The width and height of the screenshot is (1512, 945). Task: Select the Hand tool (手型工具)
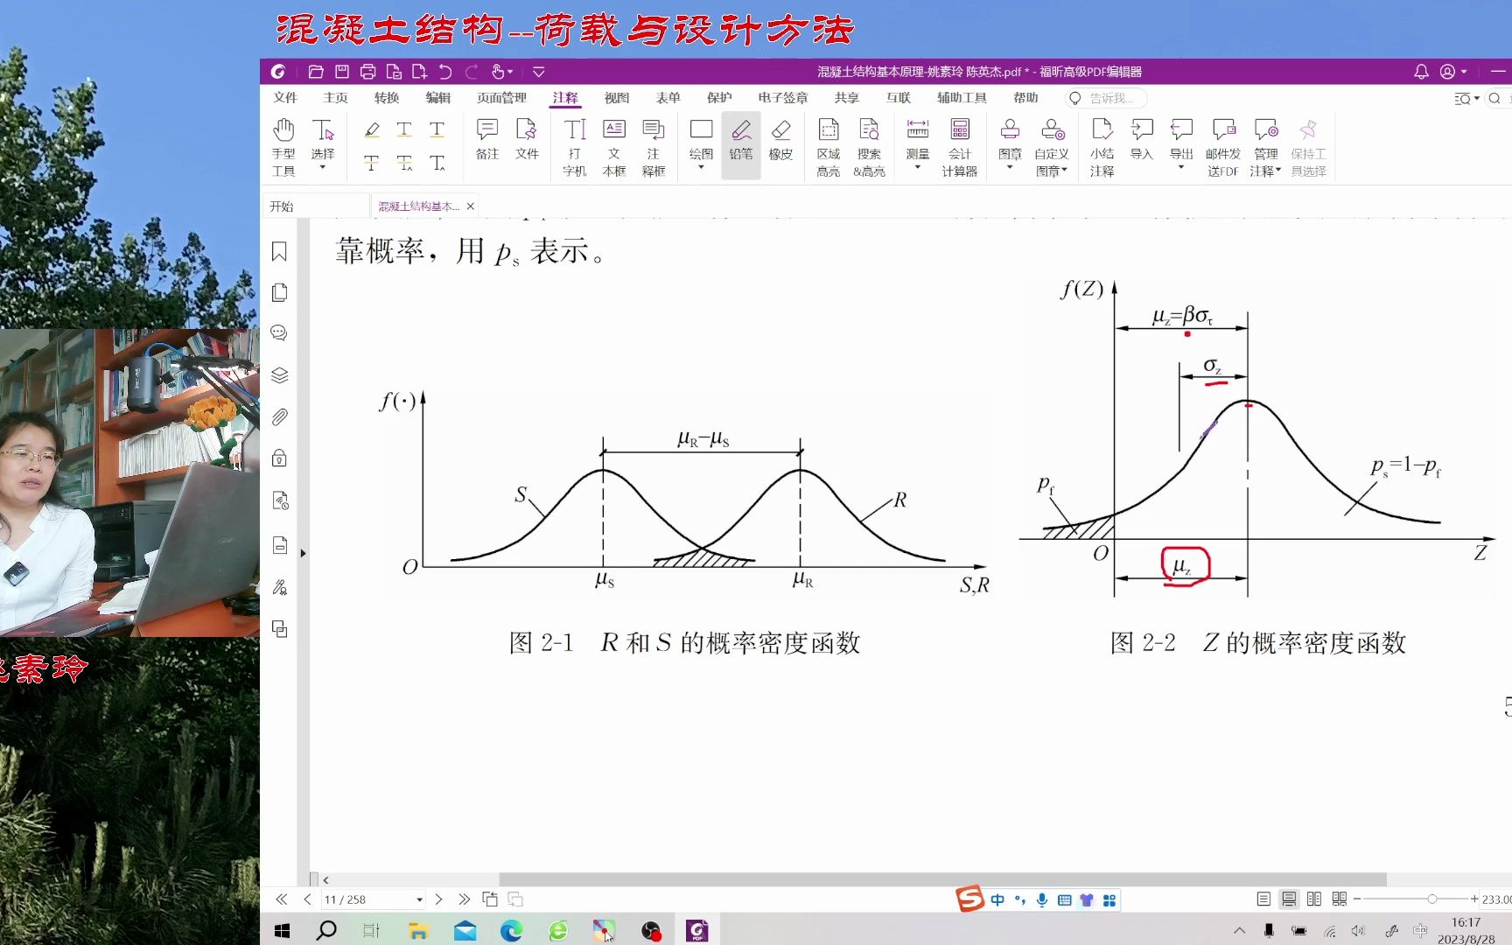pos(283,147)
